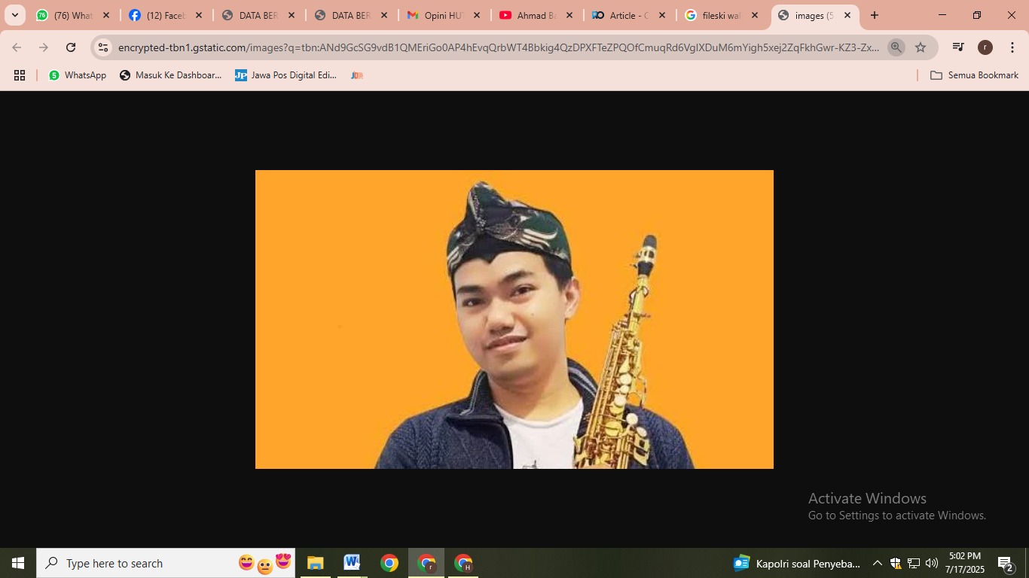1029x578 pixels.
Task: Reload the page with the refresh icon
Action: 71,47
